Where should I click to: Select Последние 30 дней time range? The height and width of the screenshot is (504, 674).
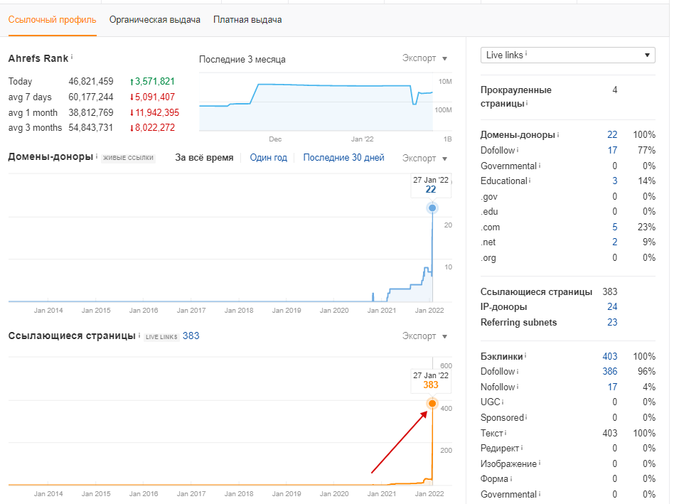(343, 158)
